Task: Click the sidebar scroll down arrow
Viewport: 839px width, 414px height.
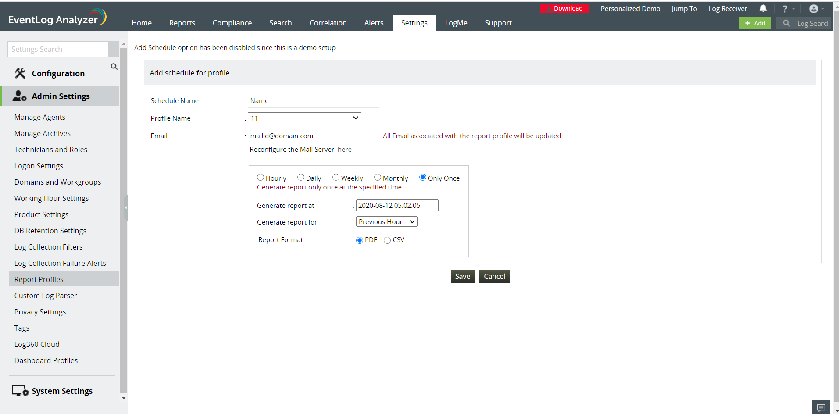Action: pos(124,398)
